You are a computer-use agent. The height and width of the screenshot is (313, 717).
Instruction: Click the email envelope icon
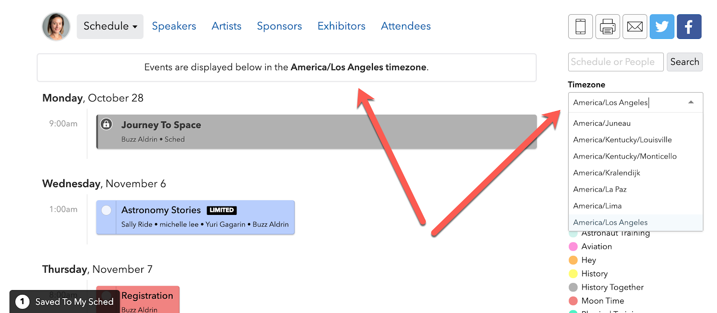[x=635, y=26]
